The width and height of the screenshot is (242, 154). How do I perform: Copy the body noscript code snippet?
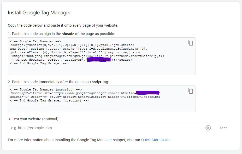pos(191,91)
